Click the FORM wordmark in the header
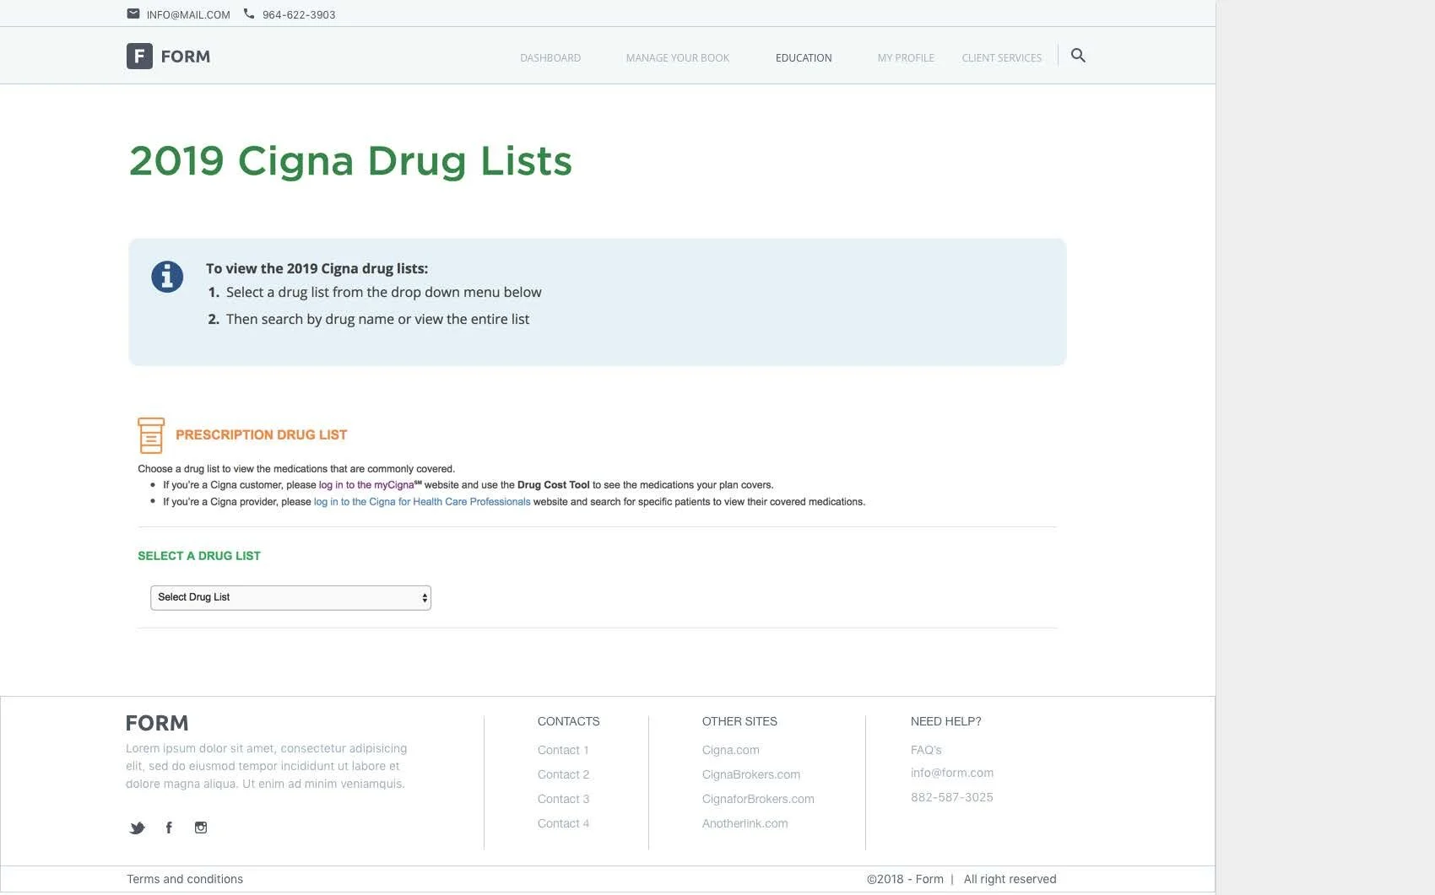This screenshot has height=895, width=1435. click(x=186, y=57)
